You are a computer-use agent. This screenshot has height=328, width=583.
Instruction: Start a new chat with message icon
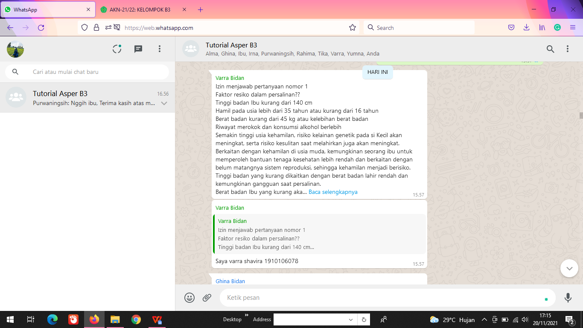pos(138,49)
